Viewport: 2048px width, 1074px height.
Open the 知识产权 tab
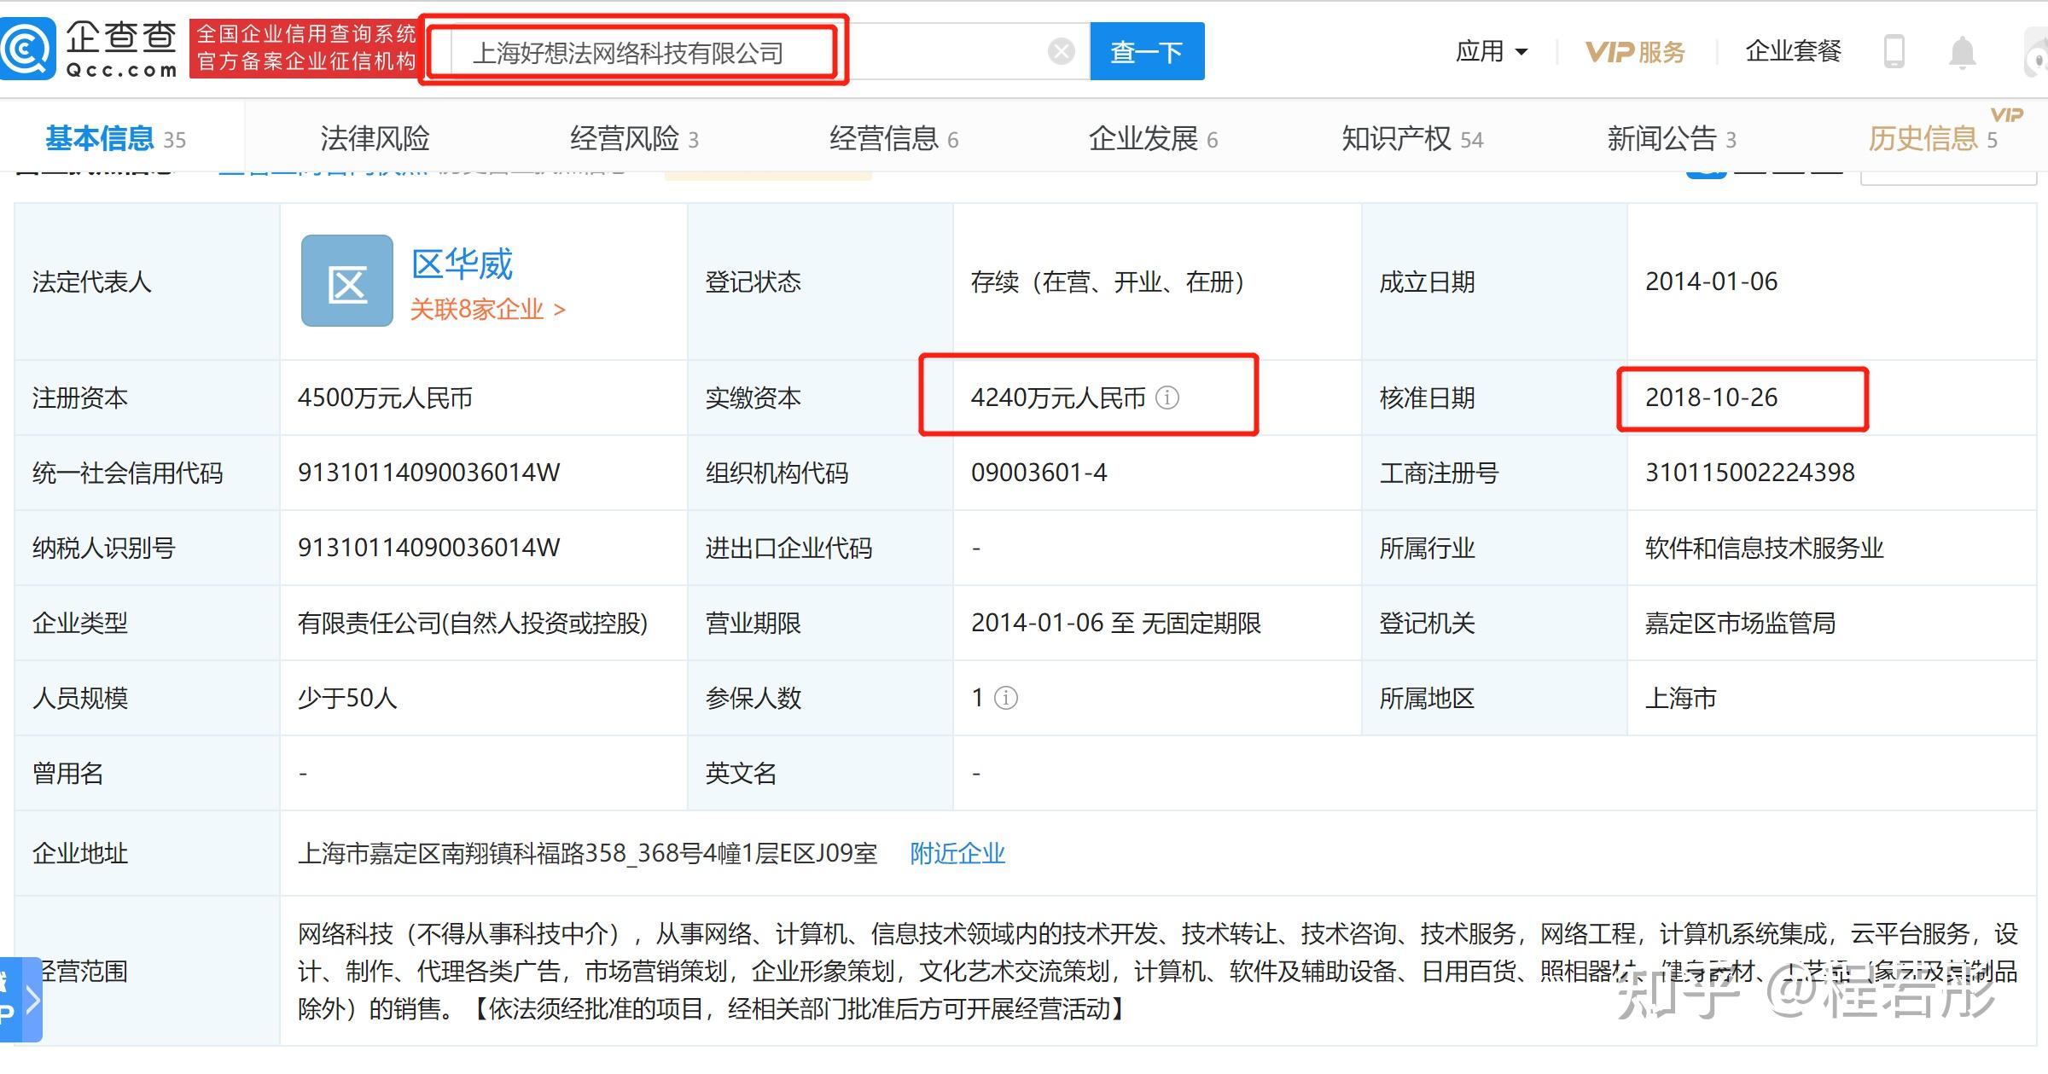tap(1412, 138)
